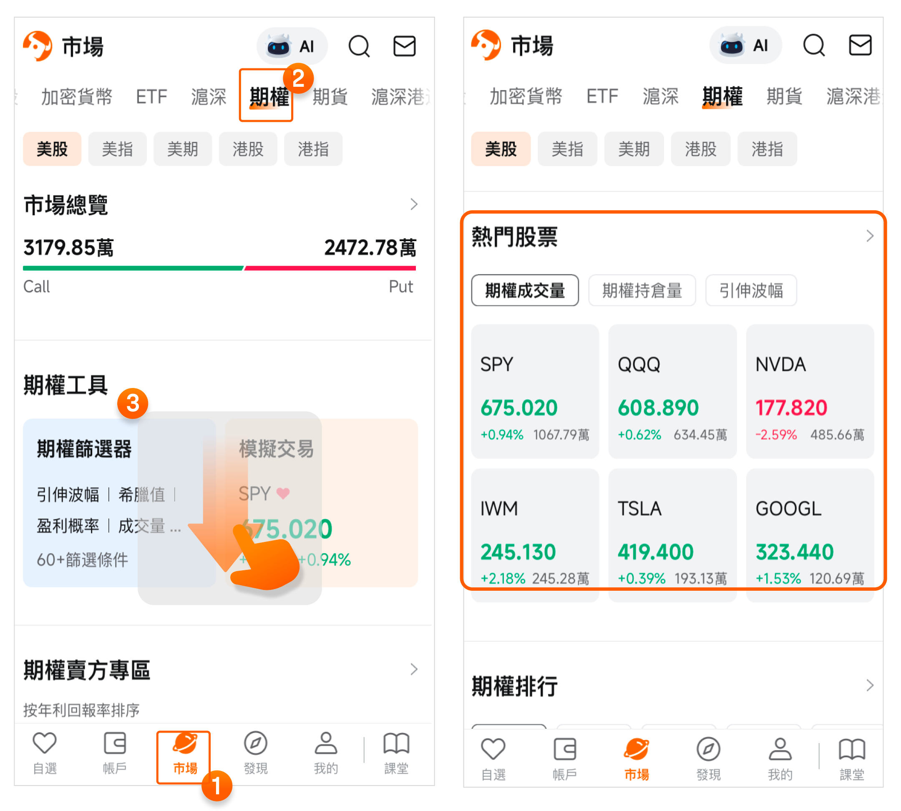Screen dimensions: 901x811
Task: Expand 市場總覽 with its chevron arrow
Action: click(413, 204)
